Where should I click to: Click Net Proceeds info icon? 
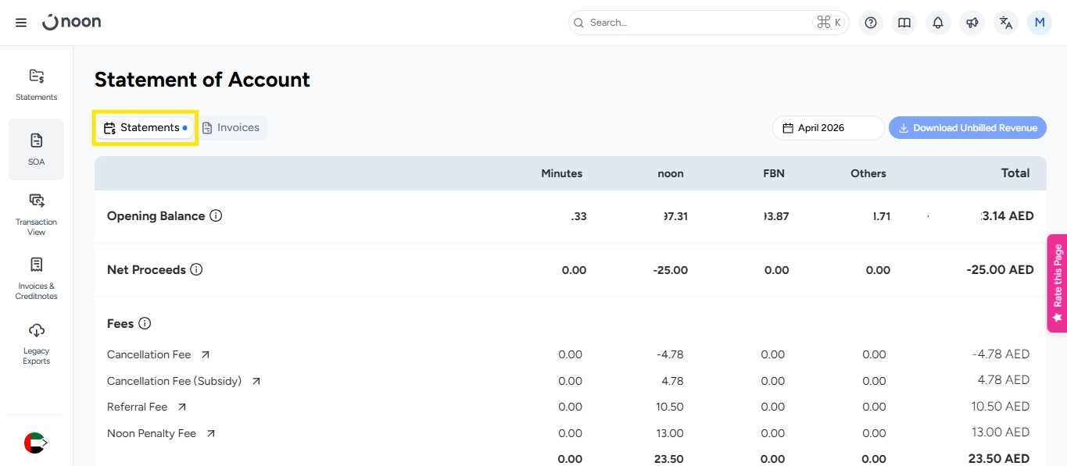click(x=196, y=269)
